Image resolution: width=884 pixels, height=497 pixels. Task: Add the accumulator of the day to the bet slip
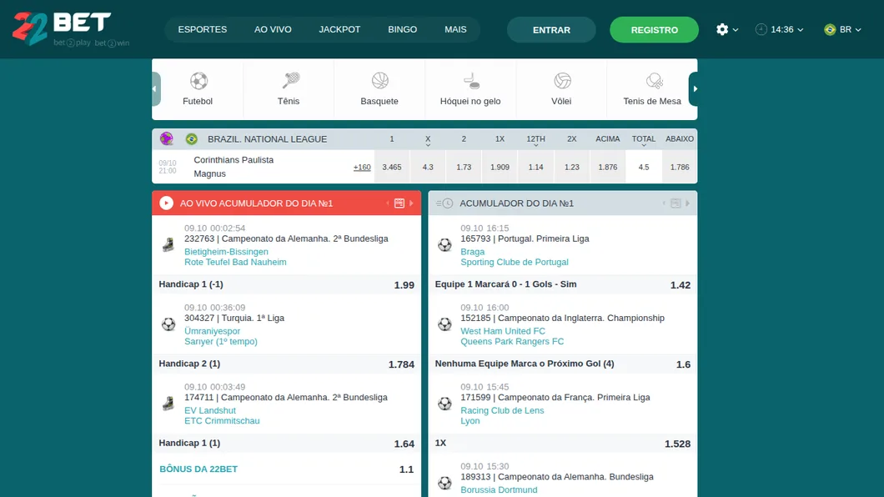point(676,203)
